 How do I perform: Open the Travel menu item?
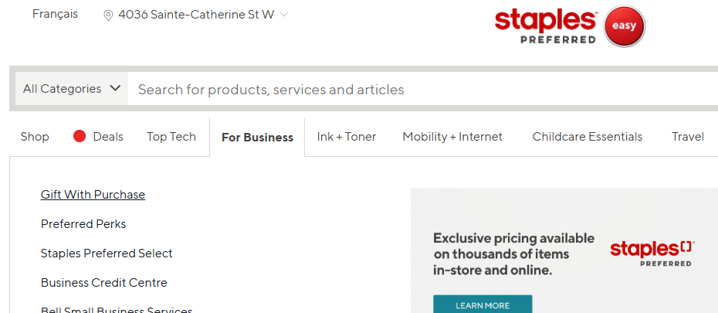(x=687, y=137)
